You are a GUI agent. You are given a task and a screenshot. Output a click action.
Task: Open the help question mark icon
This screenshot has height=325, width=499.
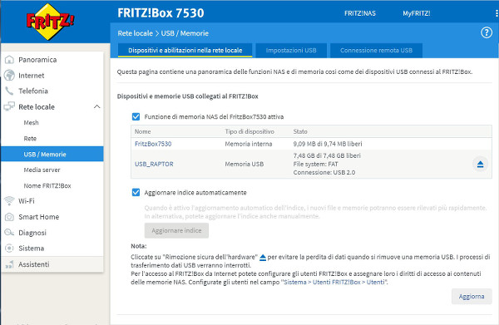click(487, 32)
